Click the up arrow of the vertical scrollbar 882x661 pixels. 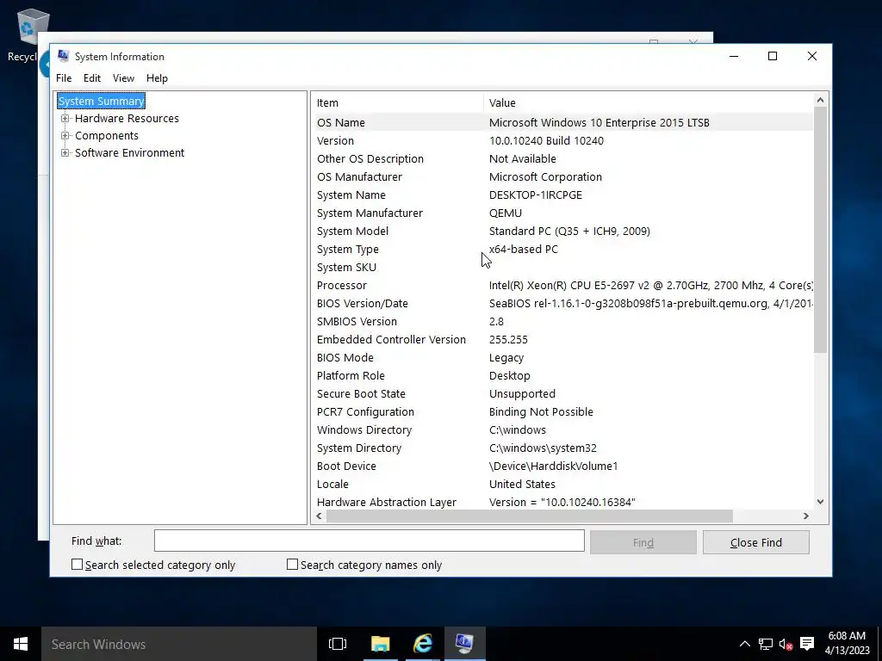click(820, 100)
